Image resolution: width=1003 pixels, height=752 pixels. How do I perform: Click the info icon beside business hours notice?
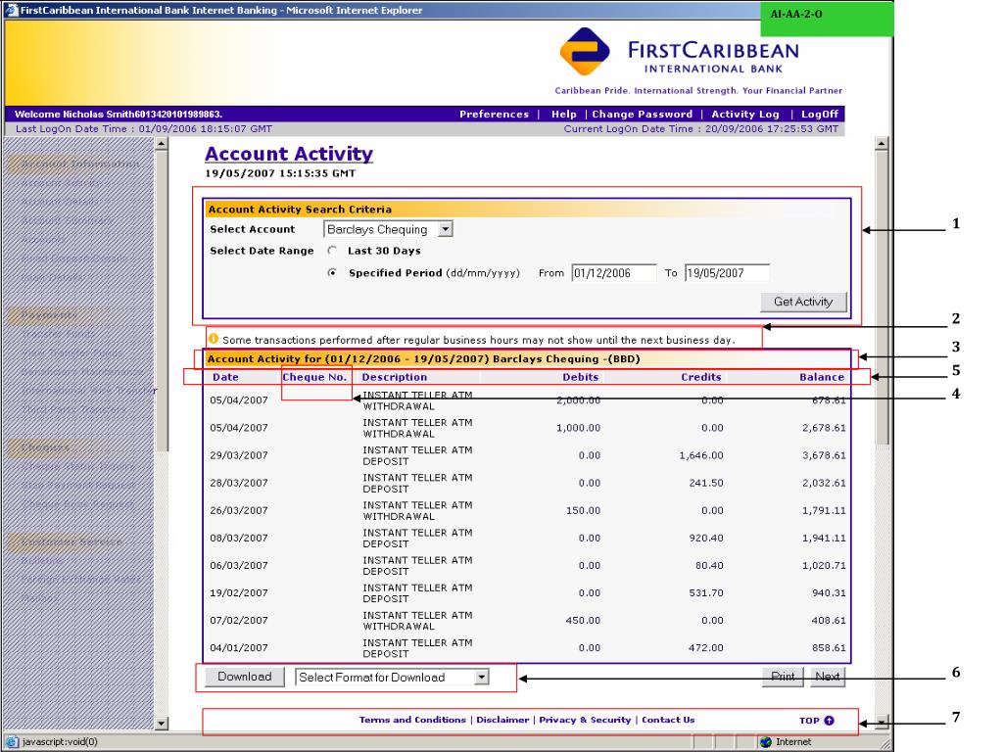(213, 339)
